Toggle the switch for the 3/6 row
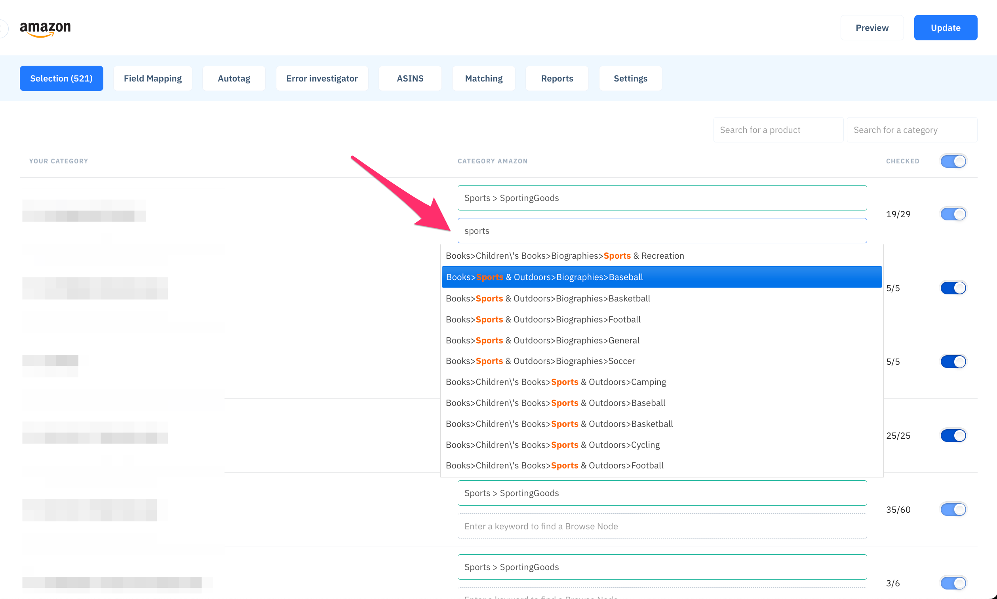 tap(953, 583)
